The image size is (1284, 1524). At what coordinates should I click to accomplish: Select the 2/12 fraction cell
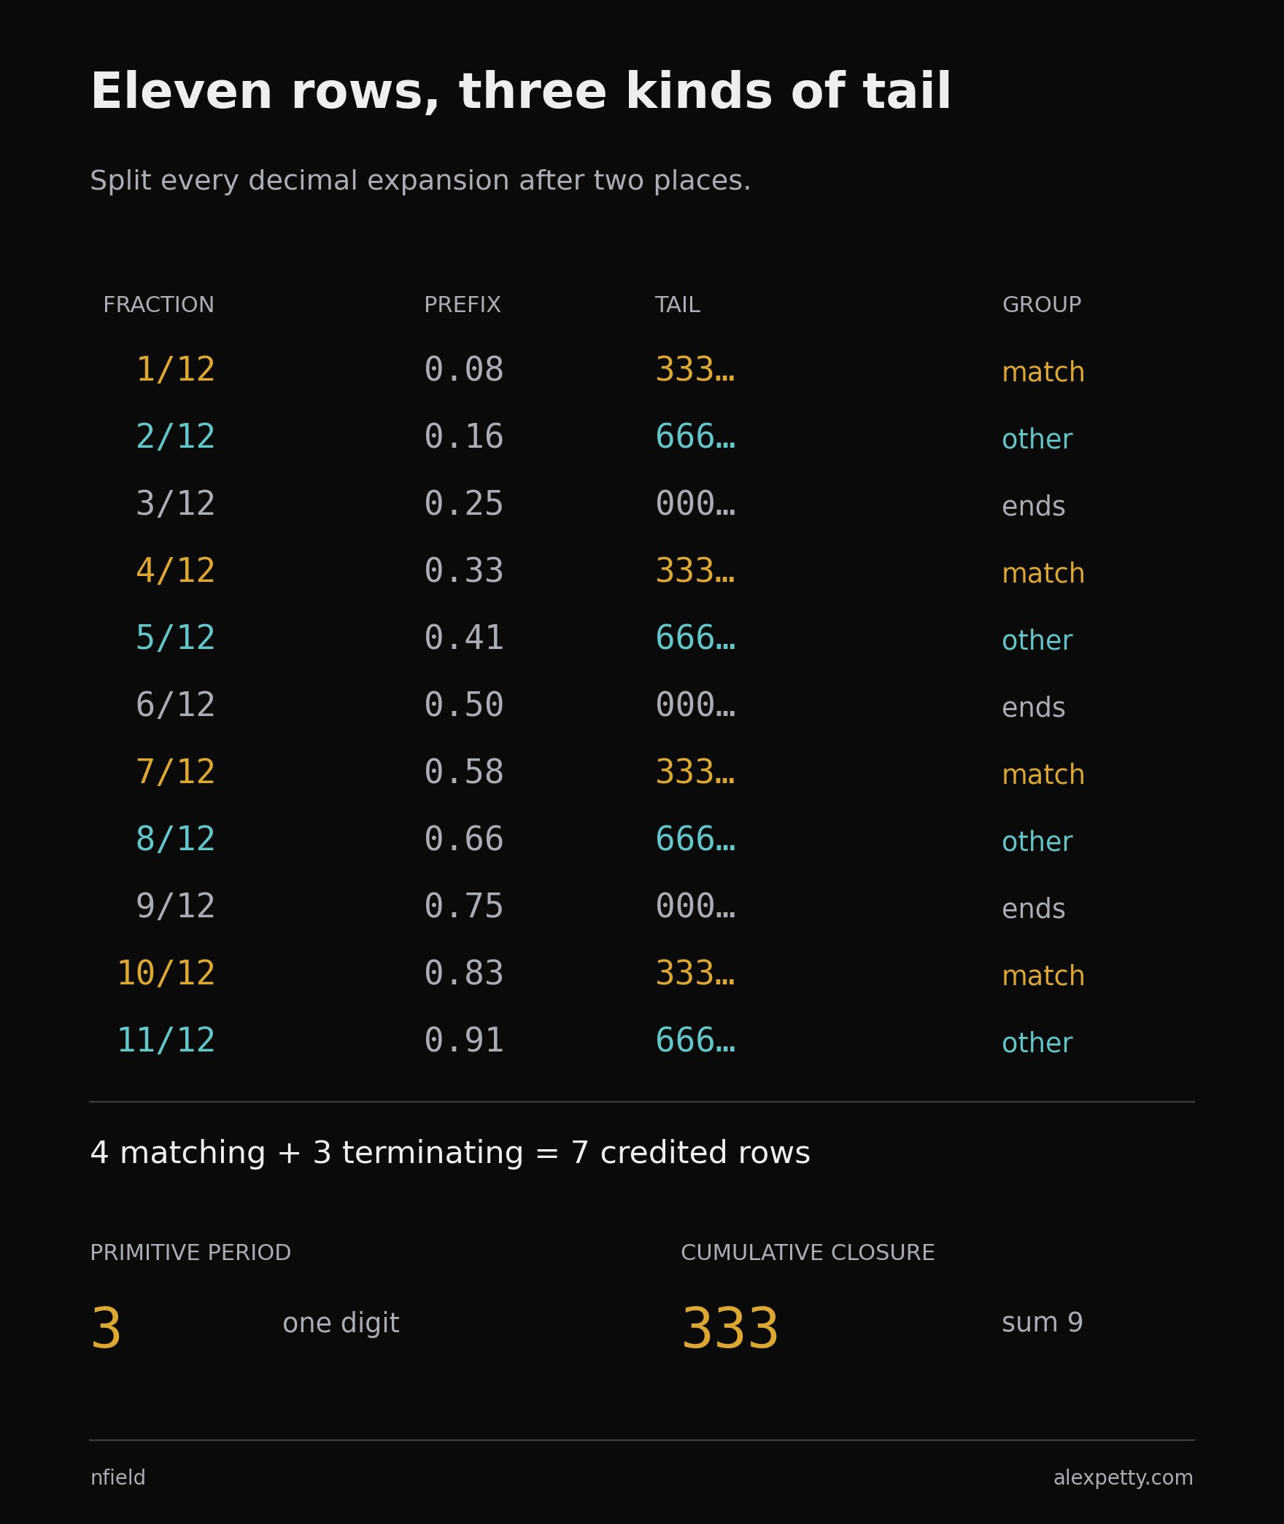coord(176,437)
